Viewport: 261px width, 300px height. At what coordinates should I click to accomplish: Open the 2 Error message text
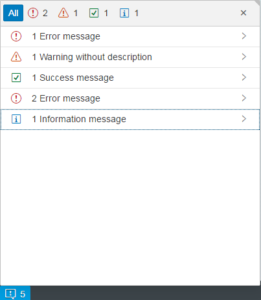point(66,98)
